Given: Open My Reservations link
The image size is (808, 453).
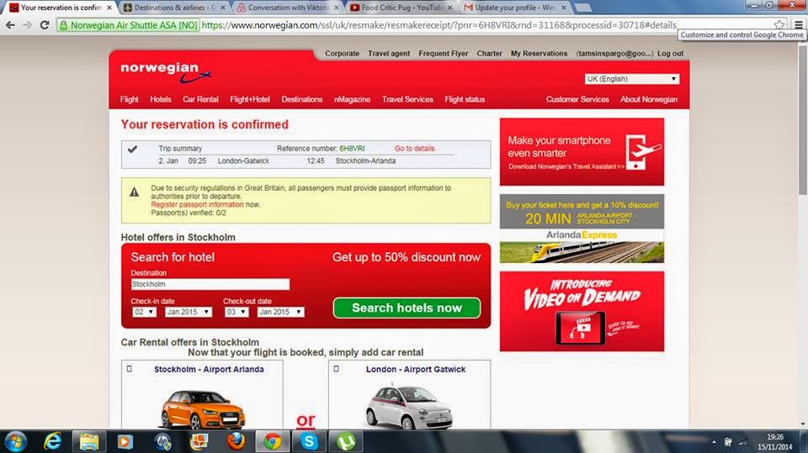Looking at the screenshot, I should click(x=539, y=54).
